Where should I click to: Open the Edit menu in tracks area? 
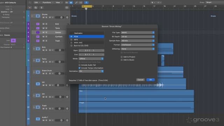click(37, 2)
